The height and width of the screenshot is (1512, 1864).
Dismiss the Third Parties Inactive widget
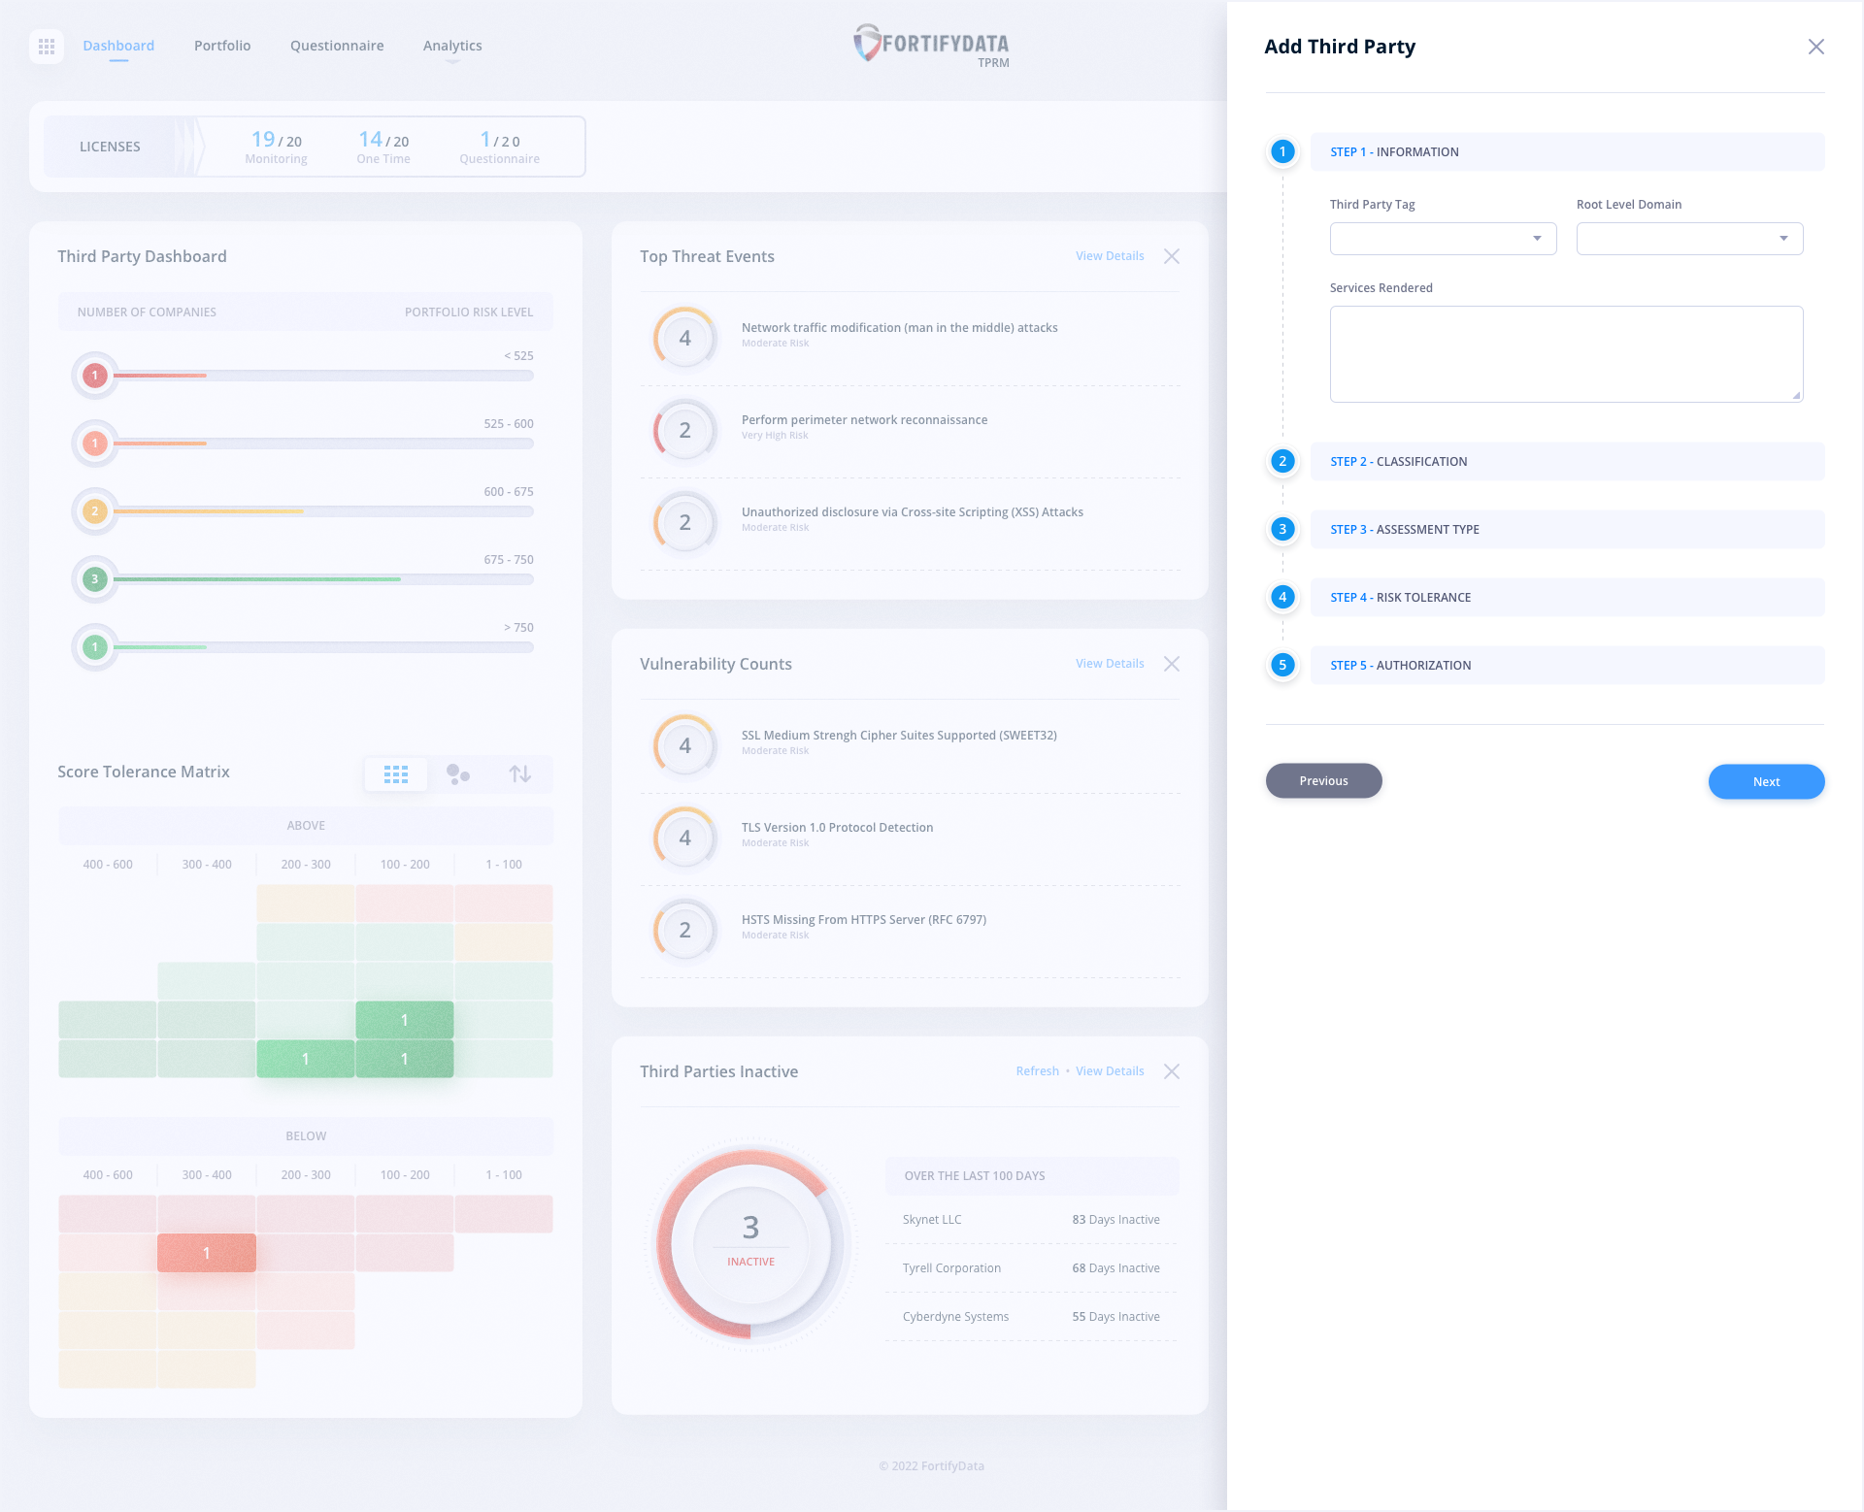pyautogui.click(x=1172, y=1071)
